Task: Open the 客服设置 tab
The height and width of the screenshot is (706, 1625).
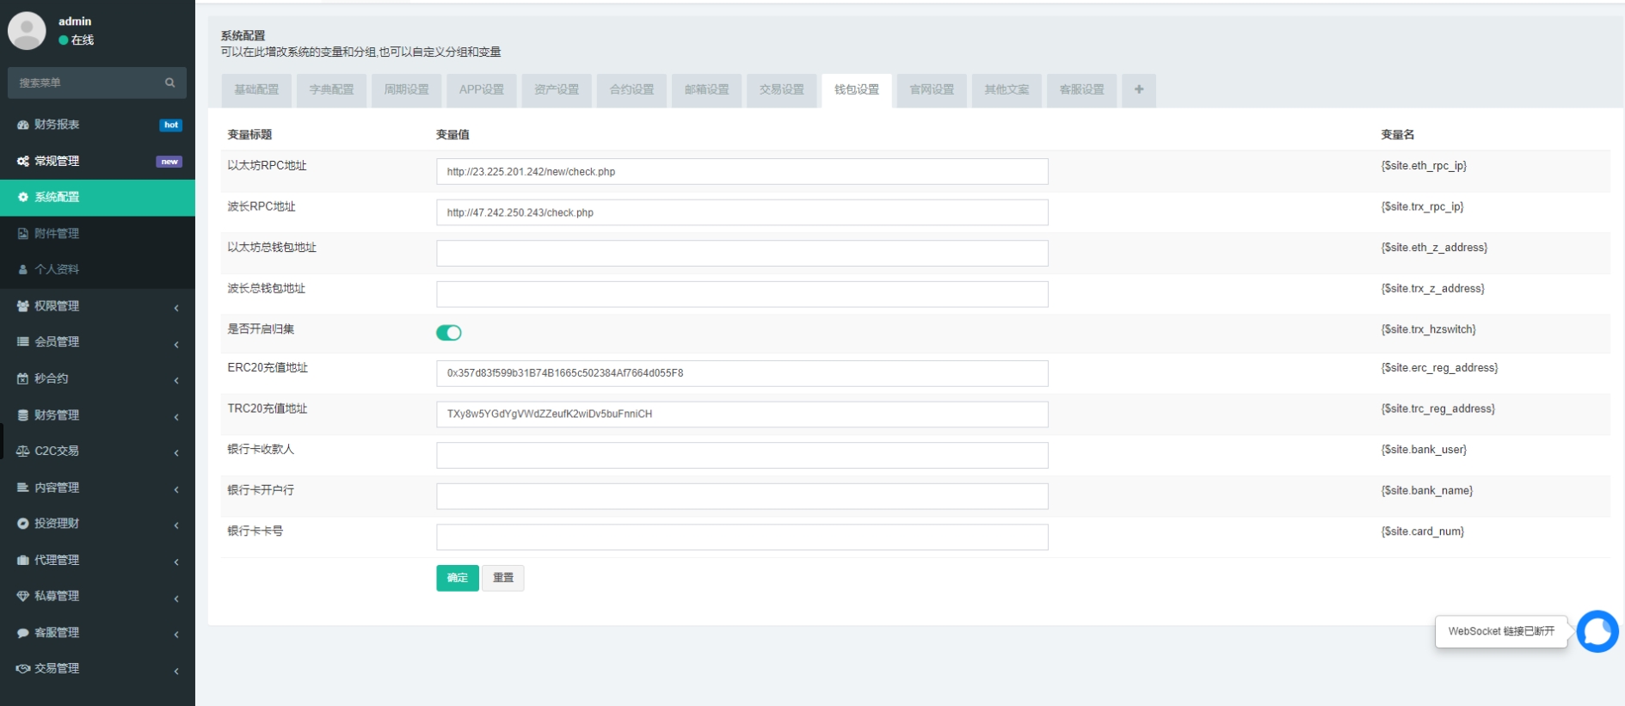Action: [1081, 89]
